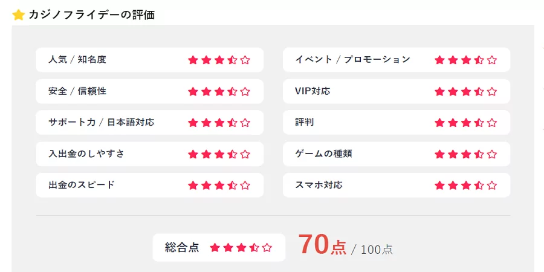
Task: Tap the stars in the ゲームの種類 row
Action: [465, 154]
